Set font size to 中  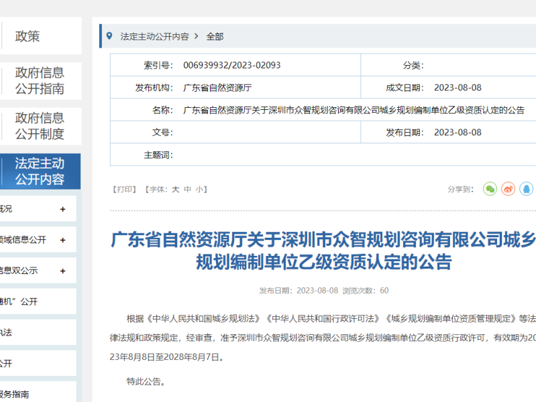click(187, 189)
